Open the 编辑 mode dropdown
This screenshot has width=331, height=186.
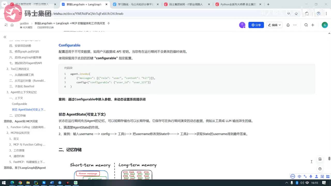[x=274, y=25]
